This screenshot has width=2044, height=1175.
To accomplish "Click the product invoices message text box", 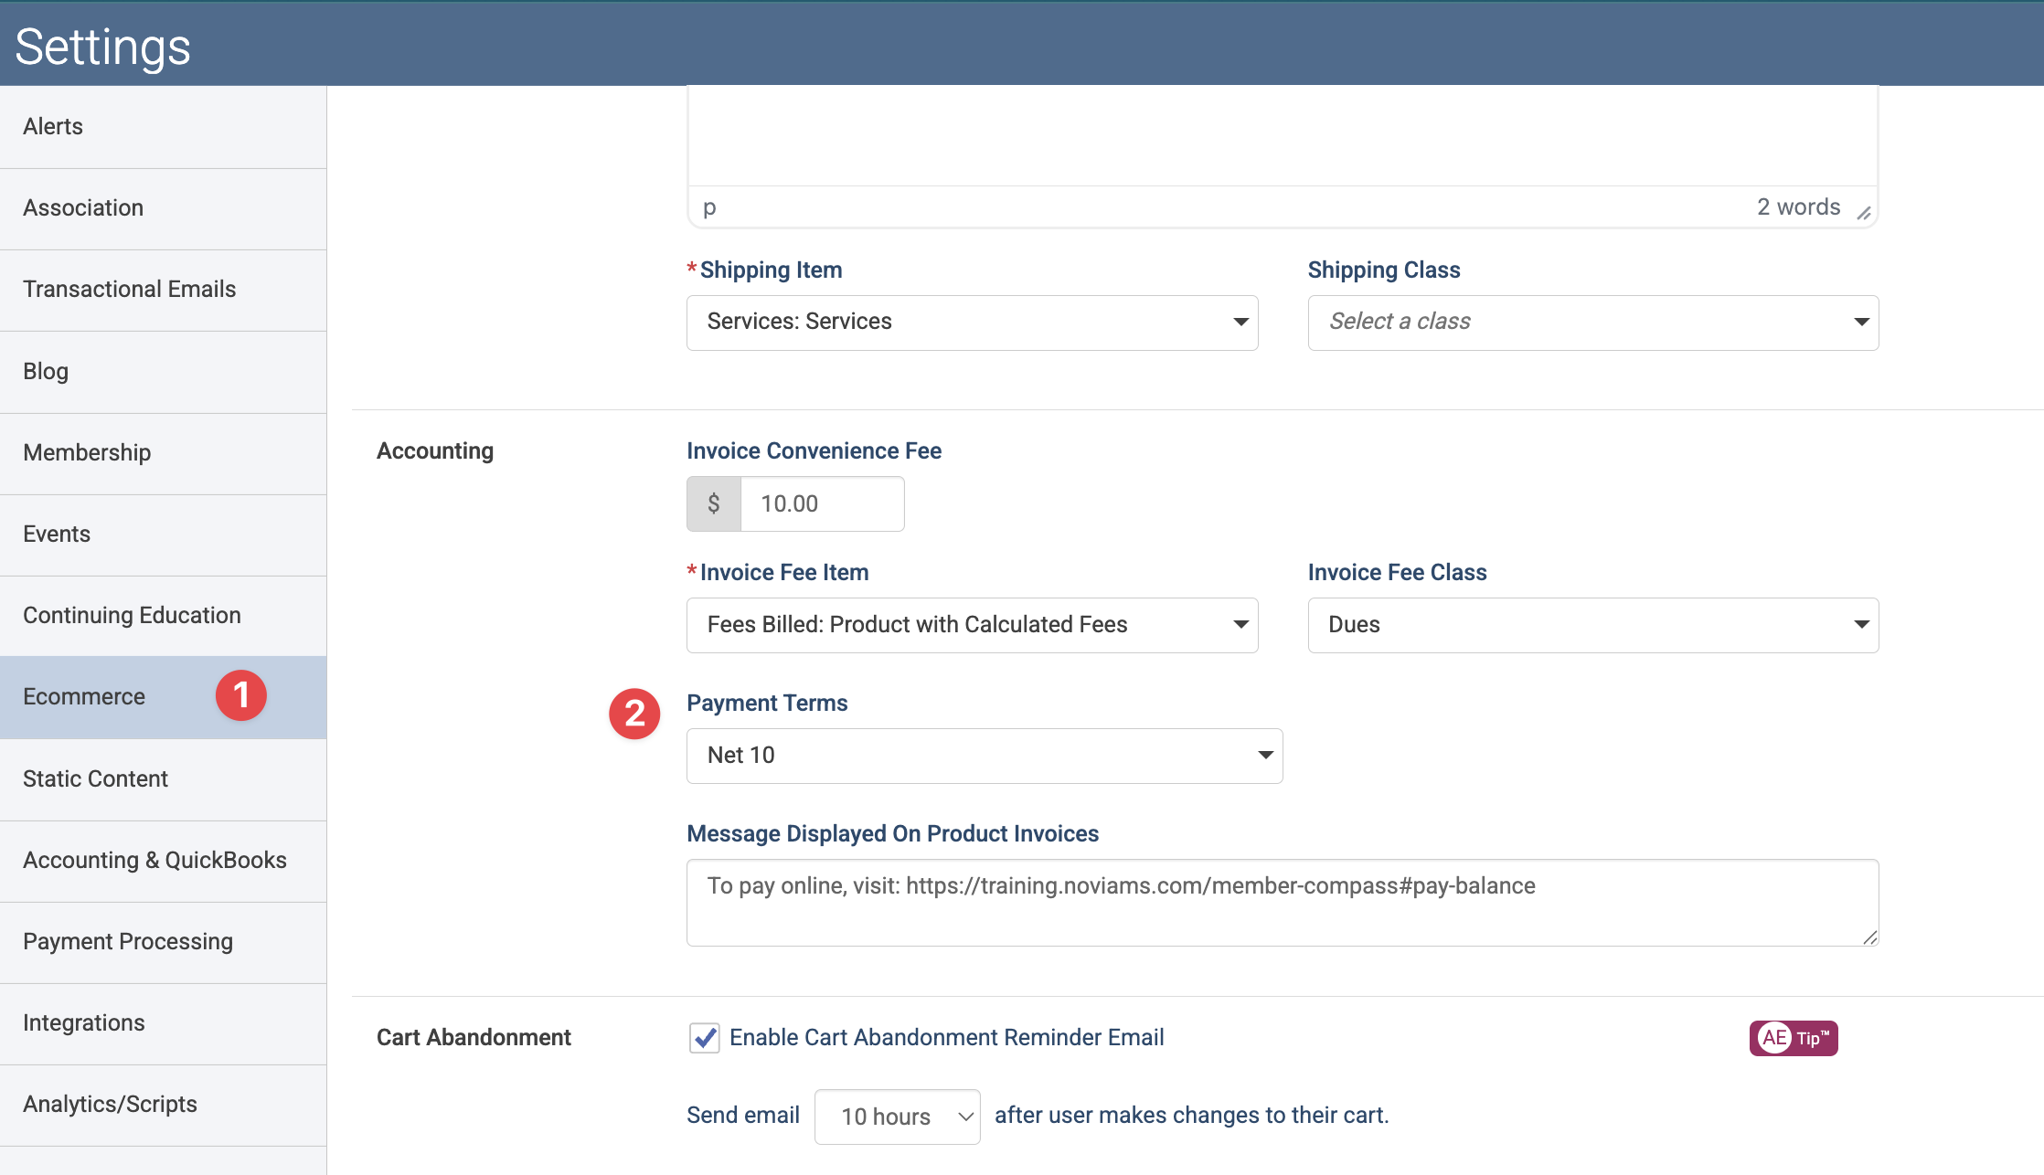I will tap(1282, 902).
